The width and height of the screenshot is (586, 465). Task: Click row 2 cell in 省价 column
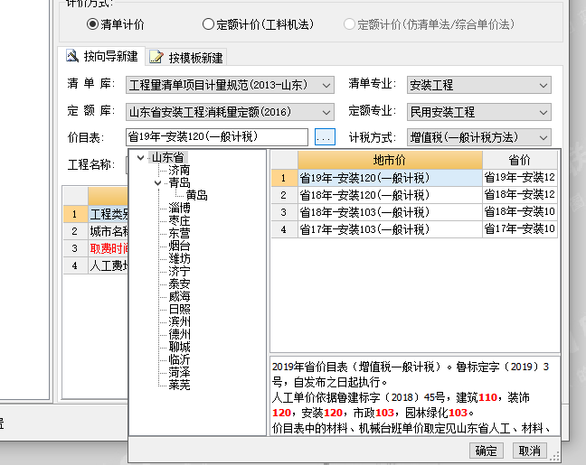click(x=519, y=195)
